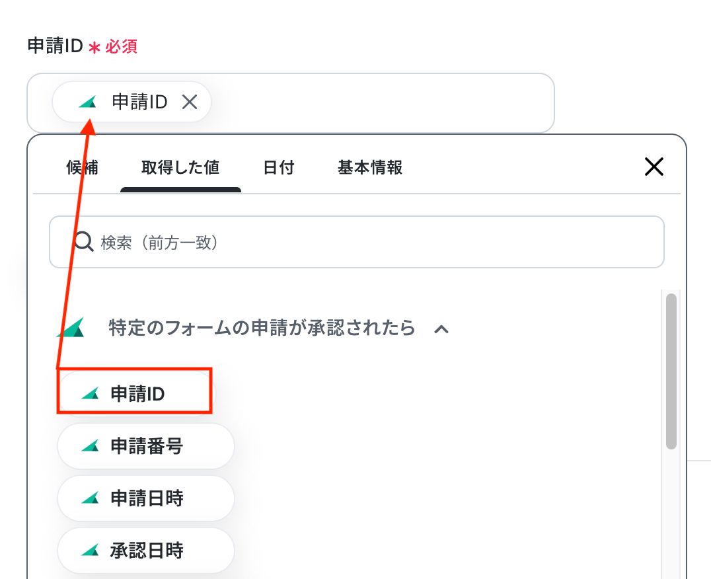This screenshot has height=579, width=711.
Task: Remove the 申請ID tag with its X icon
Action: point(190,102)
